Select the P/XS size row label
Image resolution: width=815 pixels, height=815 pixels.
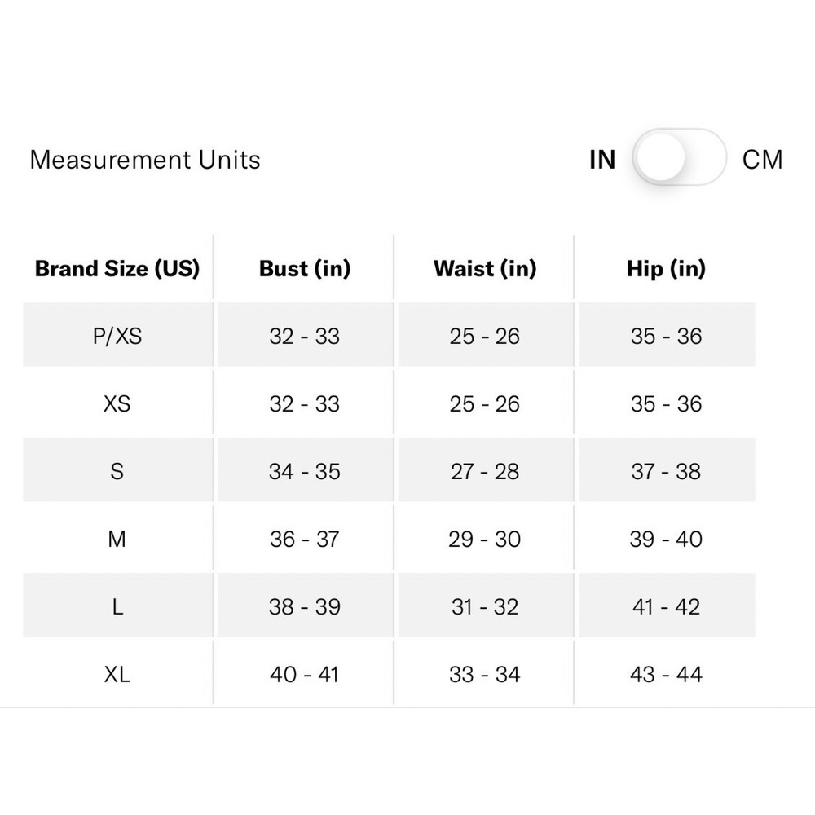tap(117, 336)
